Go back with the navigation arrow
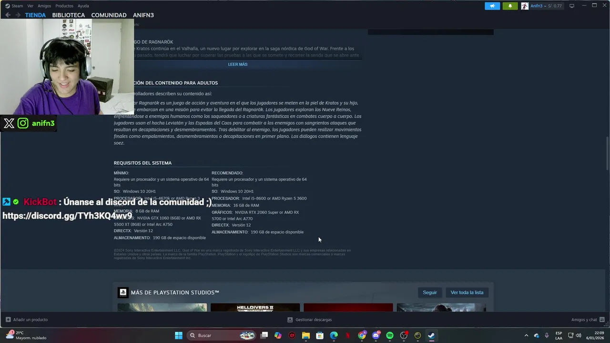This screenshot has height=343, width=610. [x=8, y=15]
